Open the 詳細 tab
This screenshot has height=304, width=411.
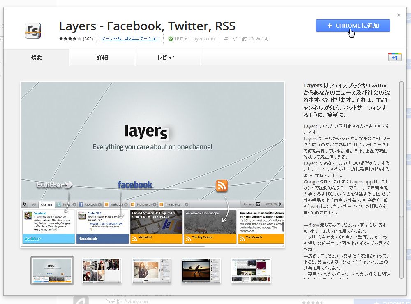[102, 57]
